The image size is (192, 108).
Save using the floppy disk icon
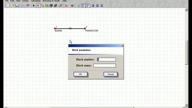click(17, 6)
